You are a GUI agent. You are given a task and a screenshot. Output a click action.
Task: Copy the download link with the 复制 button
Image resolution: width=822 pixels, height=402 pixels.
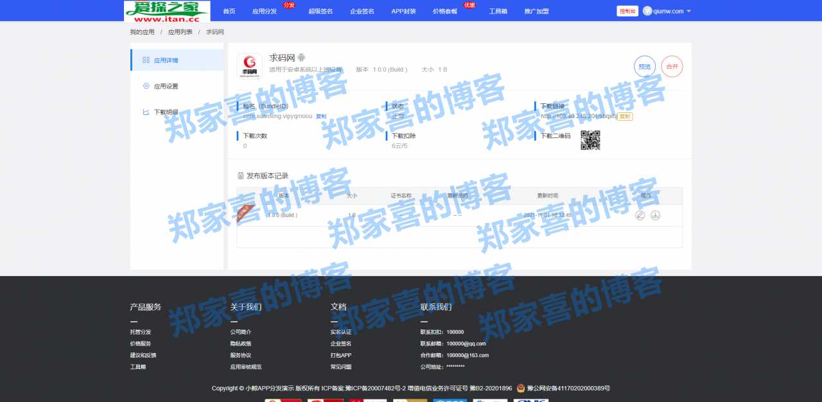coord(625,116)
